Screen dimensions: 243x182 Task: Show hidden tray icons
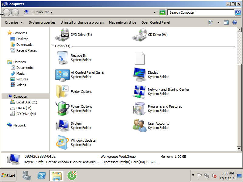193,175
